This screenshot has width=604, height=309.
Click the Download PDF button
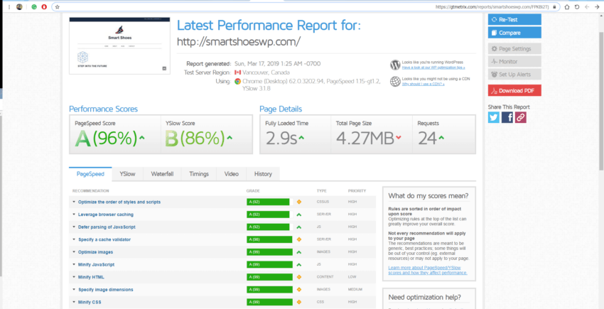[514, 91]
